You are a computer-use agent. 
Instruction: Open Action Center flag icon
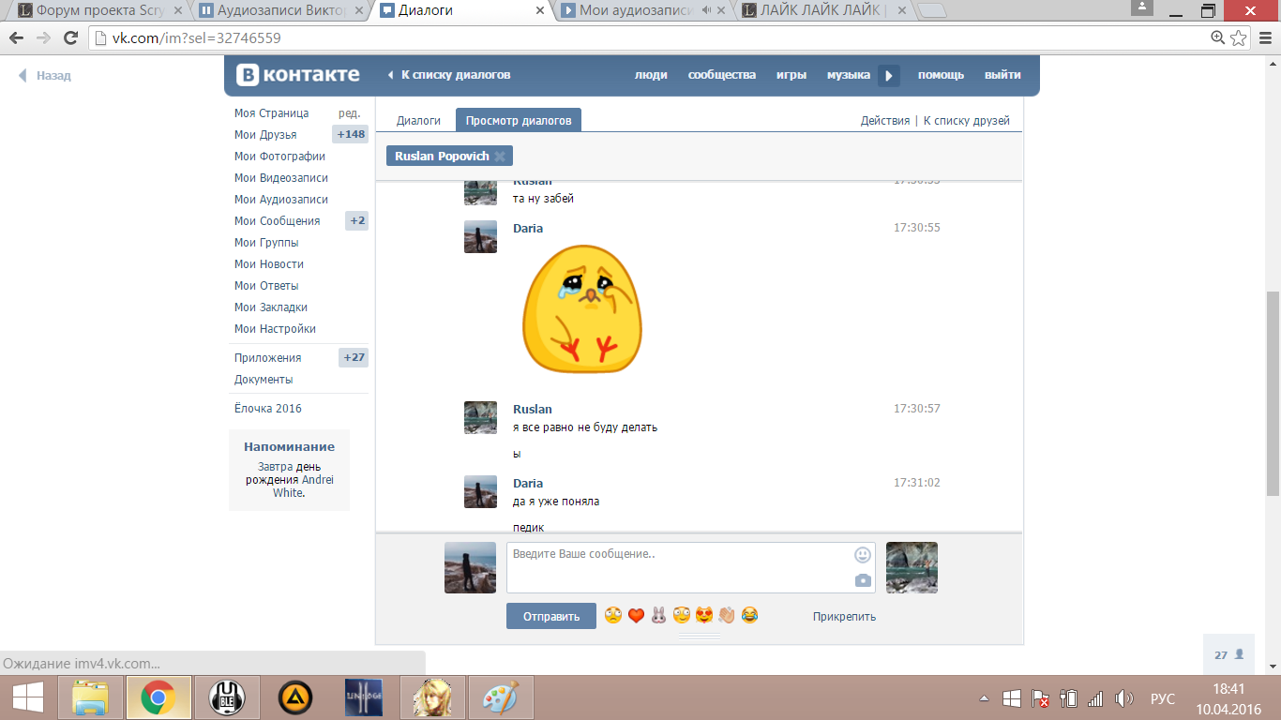coord(1040,698)
